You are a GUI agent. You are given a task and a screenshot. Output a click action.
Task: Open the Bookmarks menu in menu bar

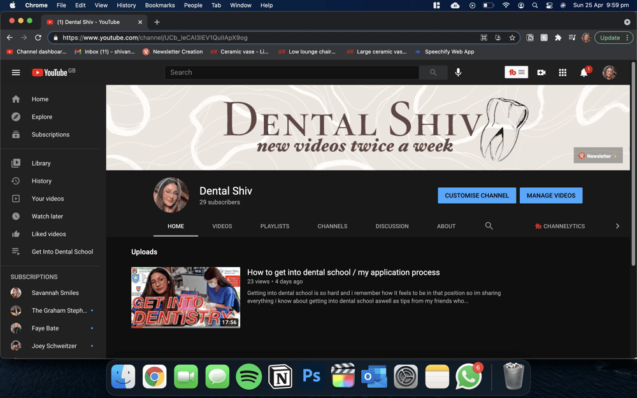click(160, 5)
